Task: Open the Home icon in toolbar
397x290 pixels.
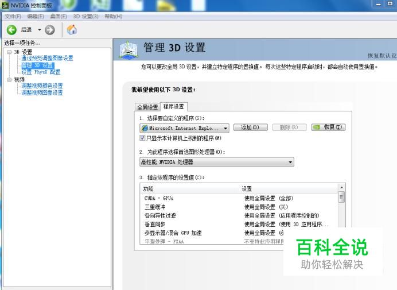Action: click(x=72, y=30)
